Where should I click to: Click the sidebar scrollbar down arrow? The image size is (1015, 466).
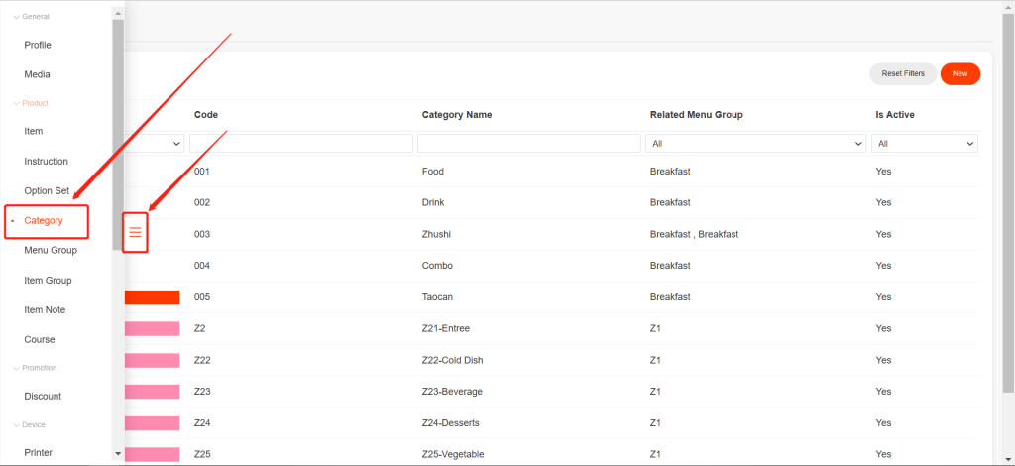click(x=118, y=453)
